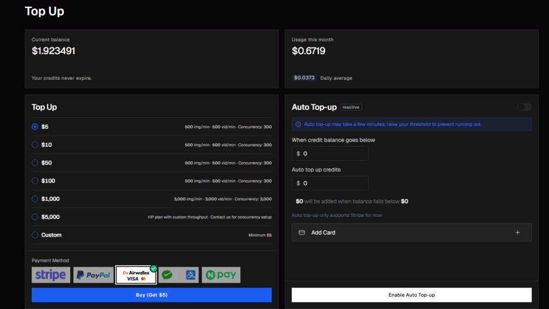The width and height of the screenshot is (549, 309).
Task: Toggle the Auto Top-up switch
Action: pos(524,107)
